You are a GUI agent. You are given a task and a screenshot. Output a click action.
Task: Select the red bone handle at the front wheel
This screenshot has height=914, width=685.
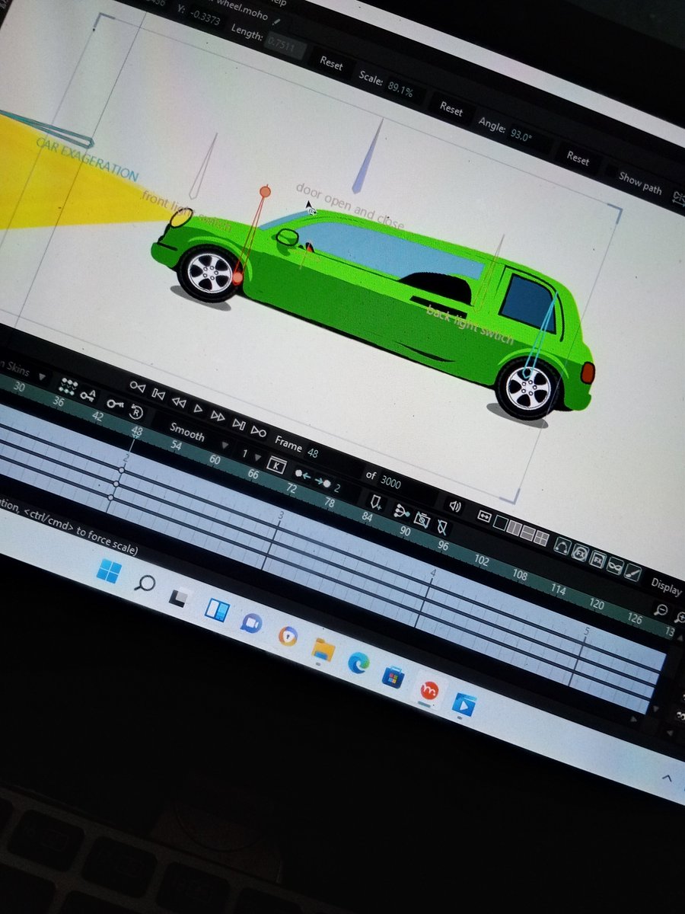(x=237, y=280)
